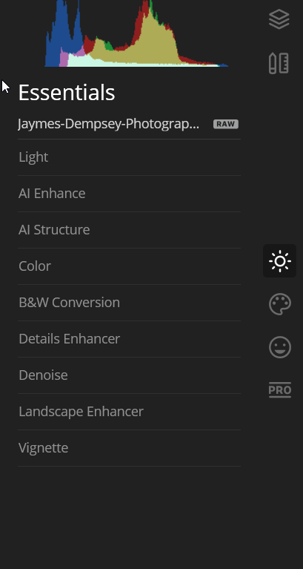303x569 pixels.
Task: Expand the Light tool
Action: tap(130, 157)
